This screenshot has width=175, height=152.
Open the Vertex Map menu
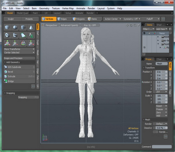pyautogui.click(x=68, y=8)
